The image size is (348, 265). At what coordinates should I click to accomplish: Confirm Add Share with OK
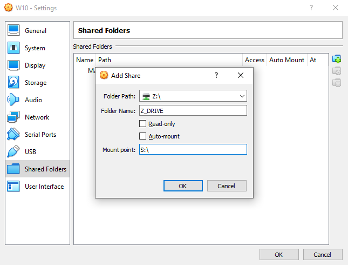click(x=183, y=186)
